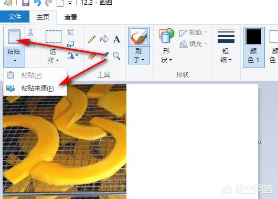The image size is (278, 199).
Task: Select the black 颜色 1 swatch
Action: pos(254,37)
